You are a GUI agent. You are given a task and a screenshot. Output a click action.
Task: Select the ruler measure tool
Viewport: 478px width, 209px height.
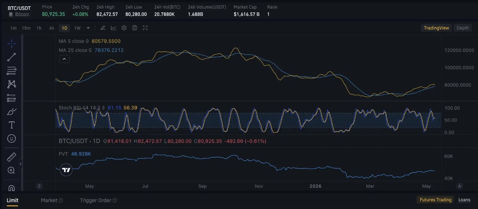[x=11, y=157]
